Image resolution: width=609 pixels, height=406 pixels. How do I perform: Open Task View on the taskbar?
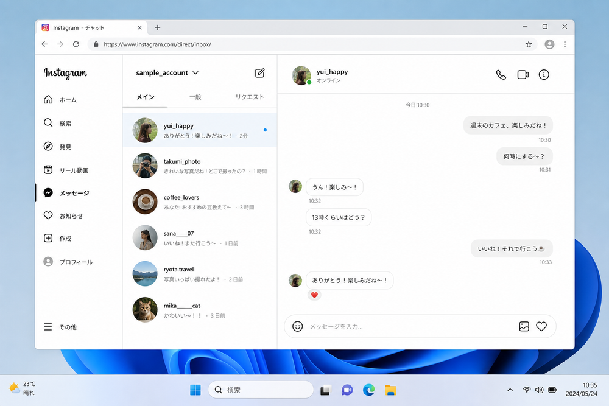click(x=325, y=390)
